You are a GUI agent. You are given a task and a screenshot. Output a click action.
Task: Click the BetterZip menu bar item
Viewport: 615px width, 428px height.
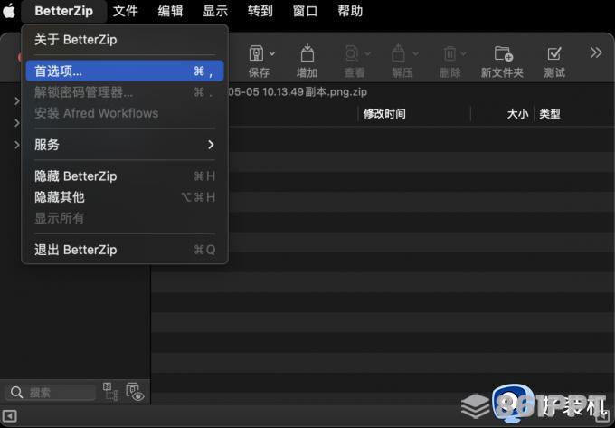coord(63,11)
